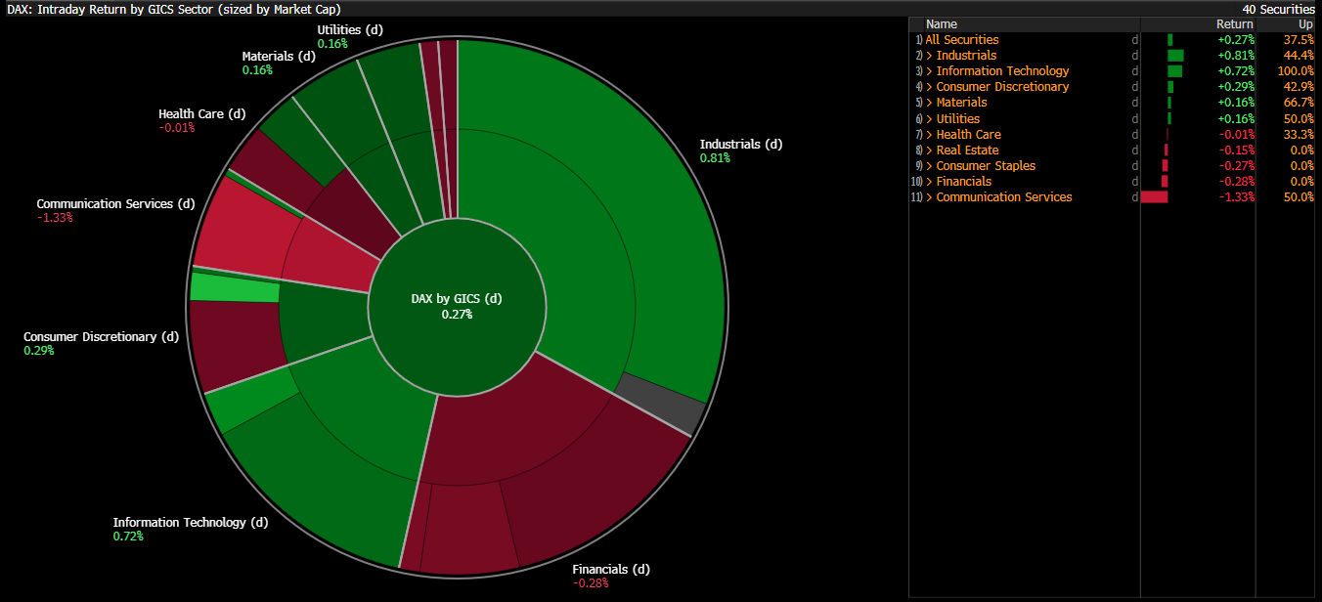Click the 40 Securities count text

coord(1278,9)
